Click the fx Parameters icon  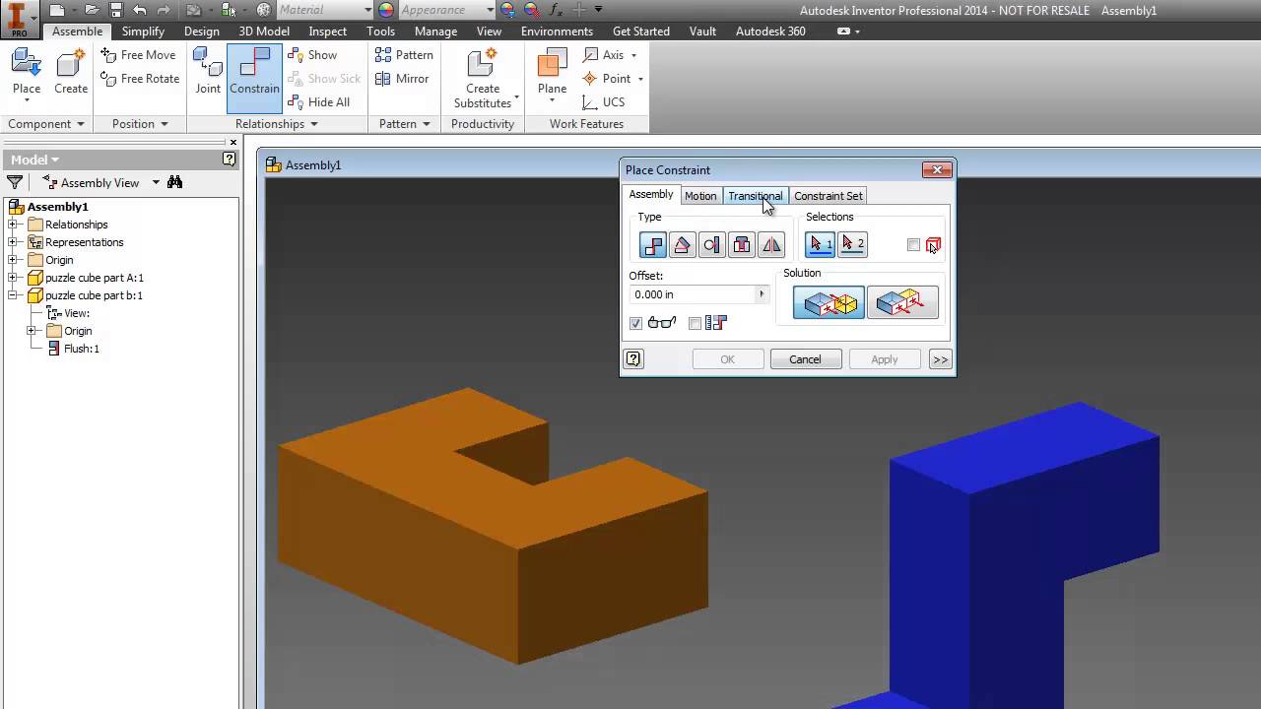(557, 10)
